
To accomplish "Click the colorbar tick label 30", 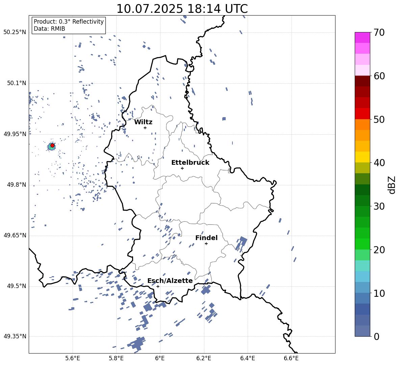I will 379,206.
